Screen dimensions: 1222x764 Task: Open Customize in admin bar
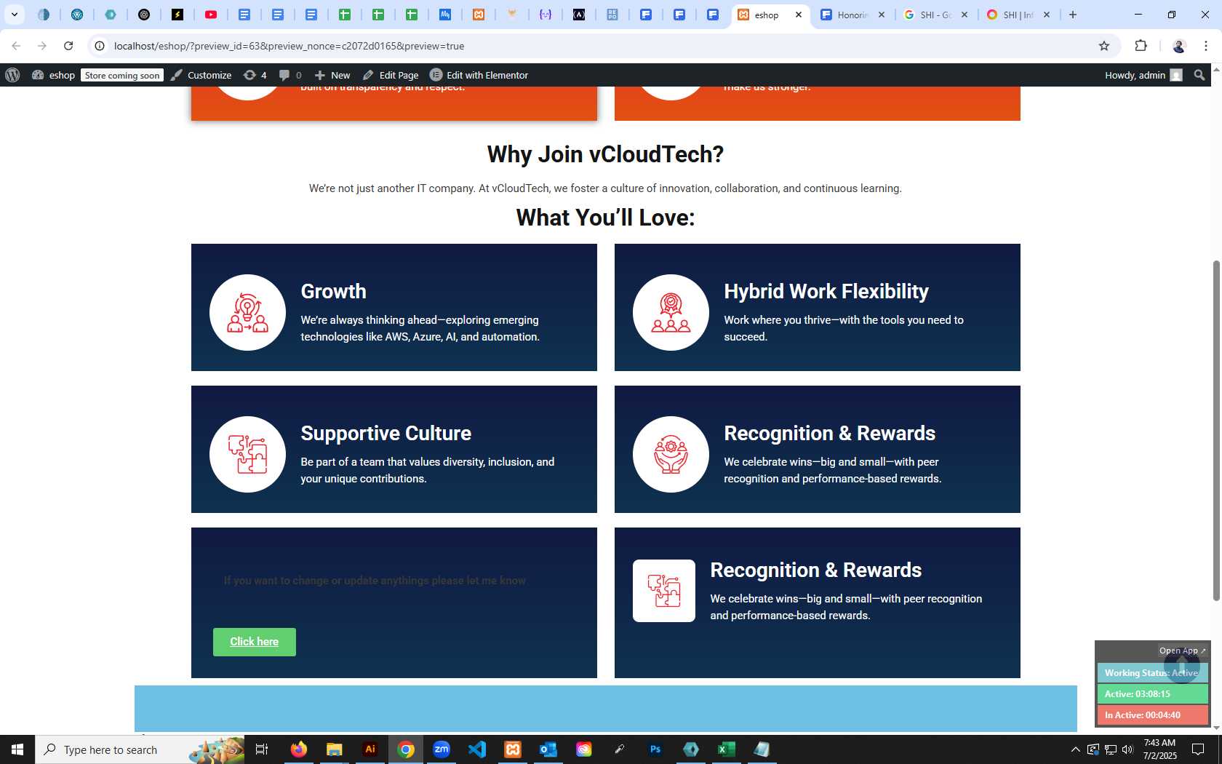click(201, 75)
